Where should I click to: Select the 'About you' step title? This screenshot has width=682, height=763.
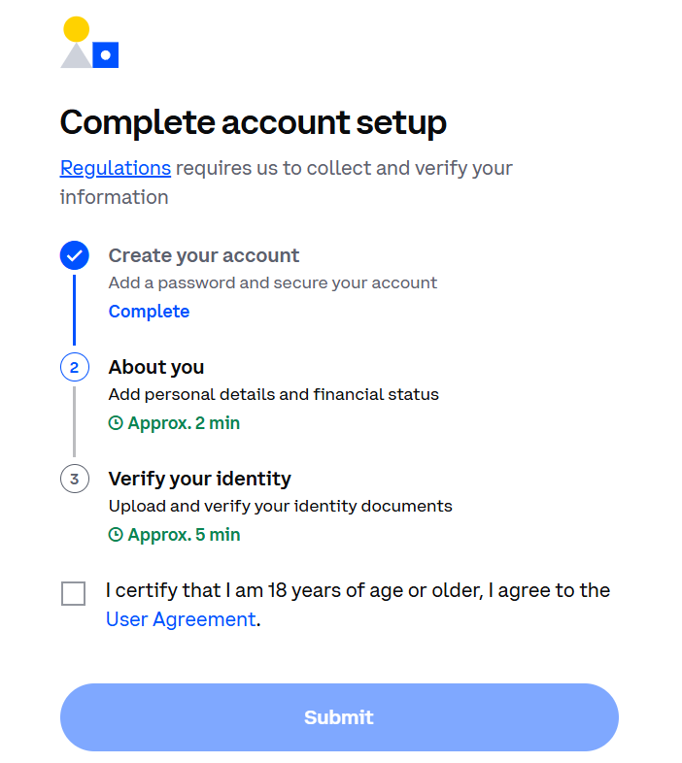coord(156,367)
